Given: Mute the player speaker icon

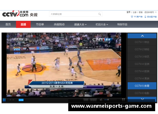Looking at the screenshot, I should 101,100.
